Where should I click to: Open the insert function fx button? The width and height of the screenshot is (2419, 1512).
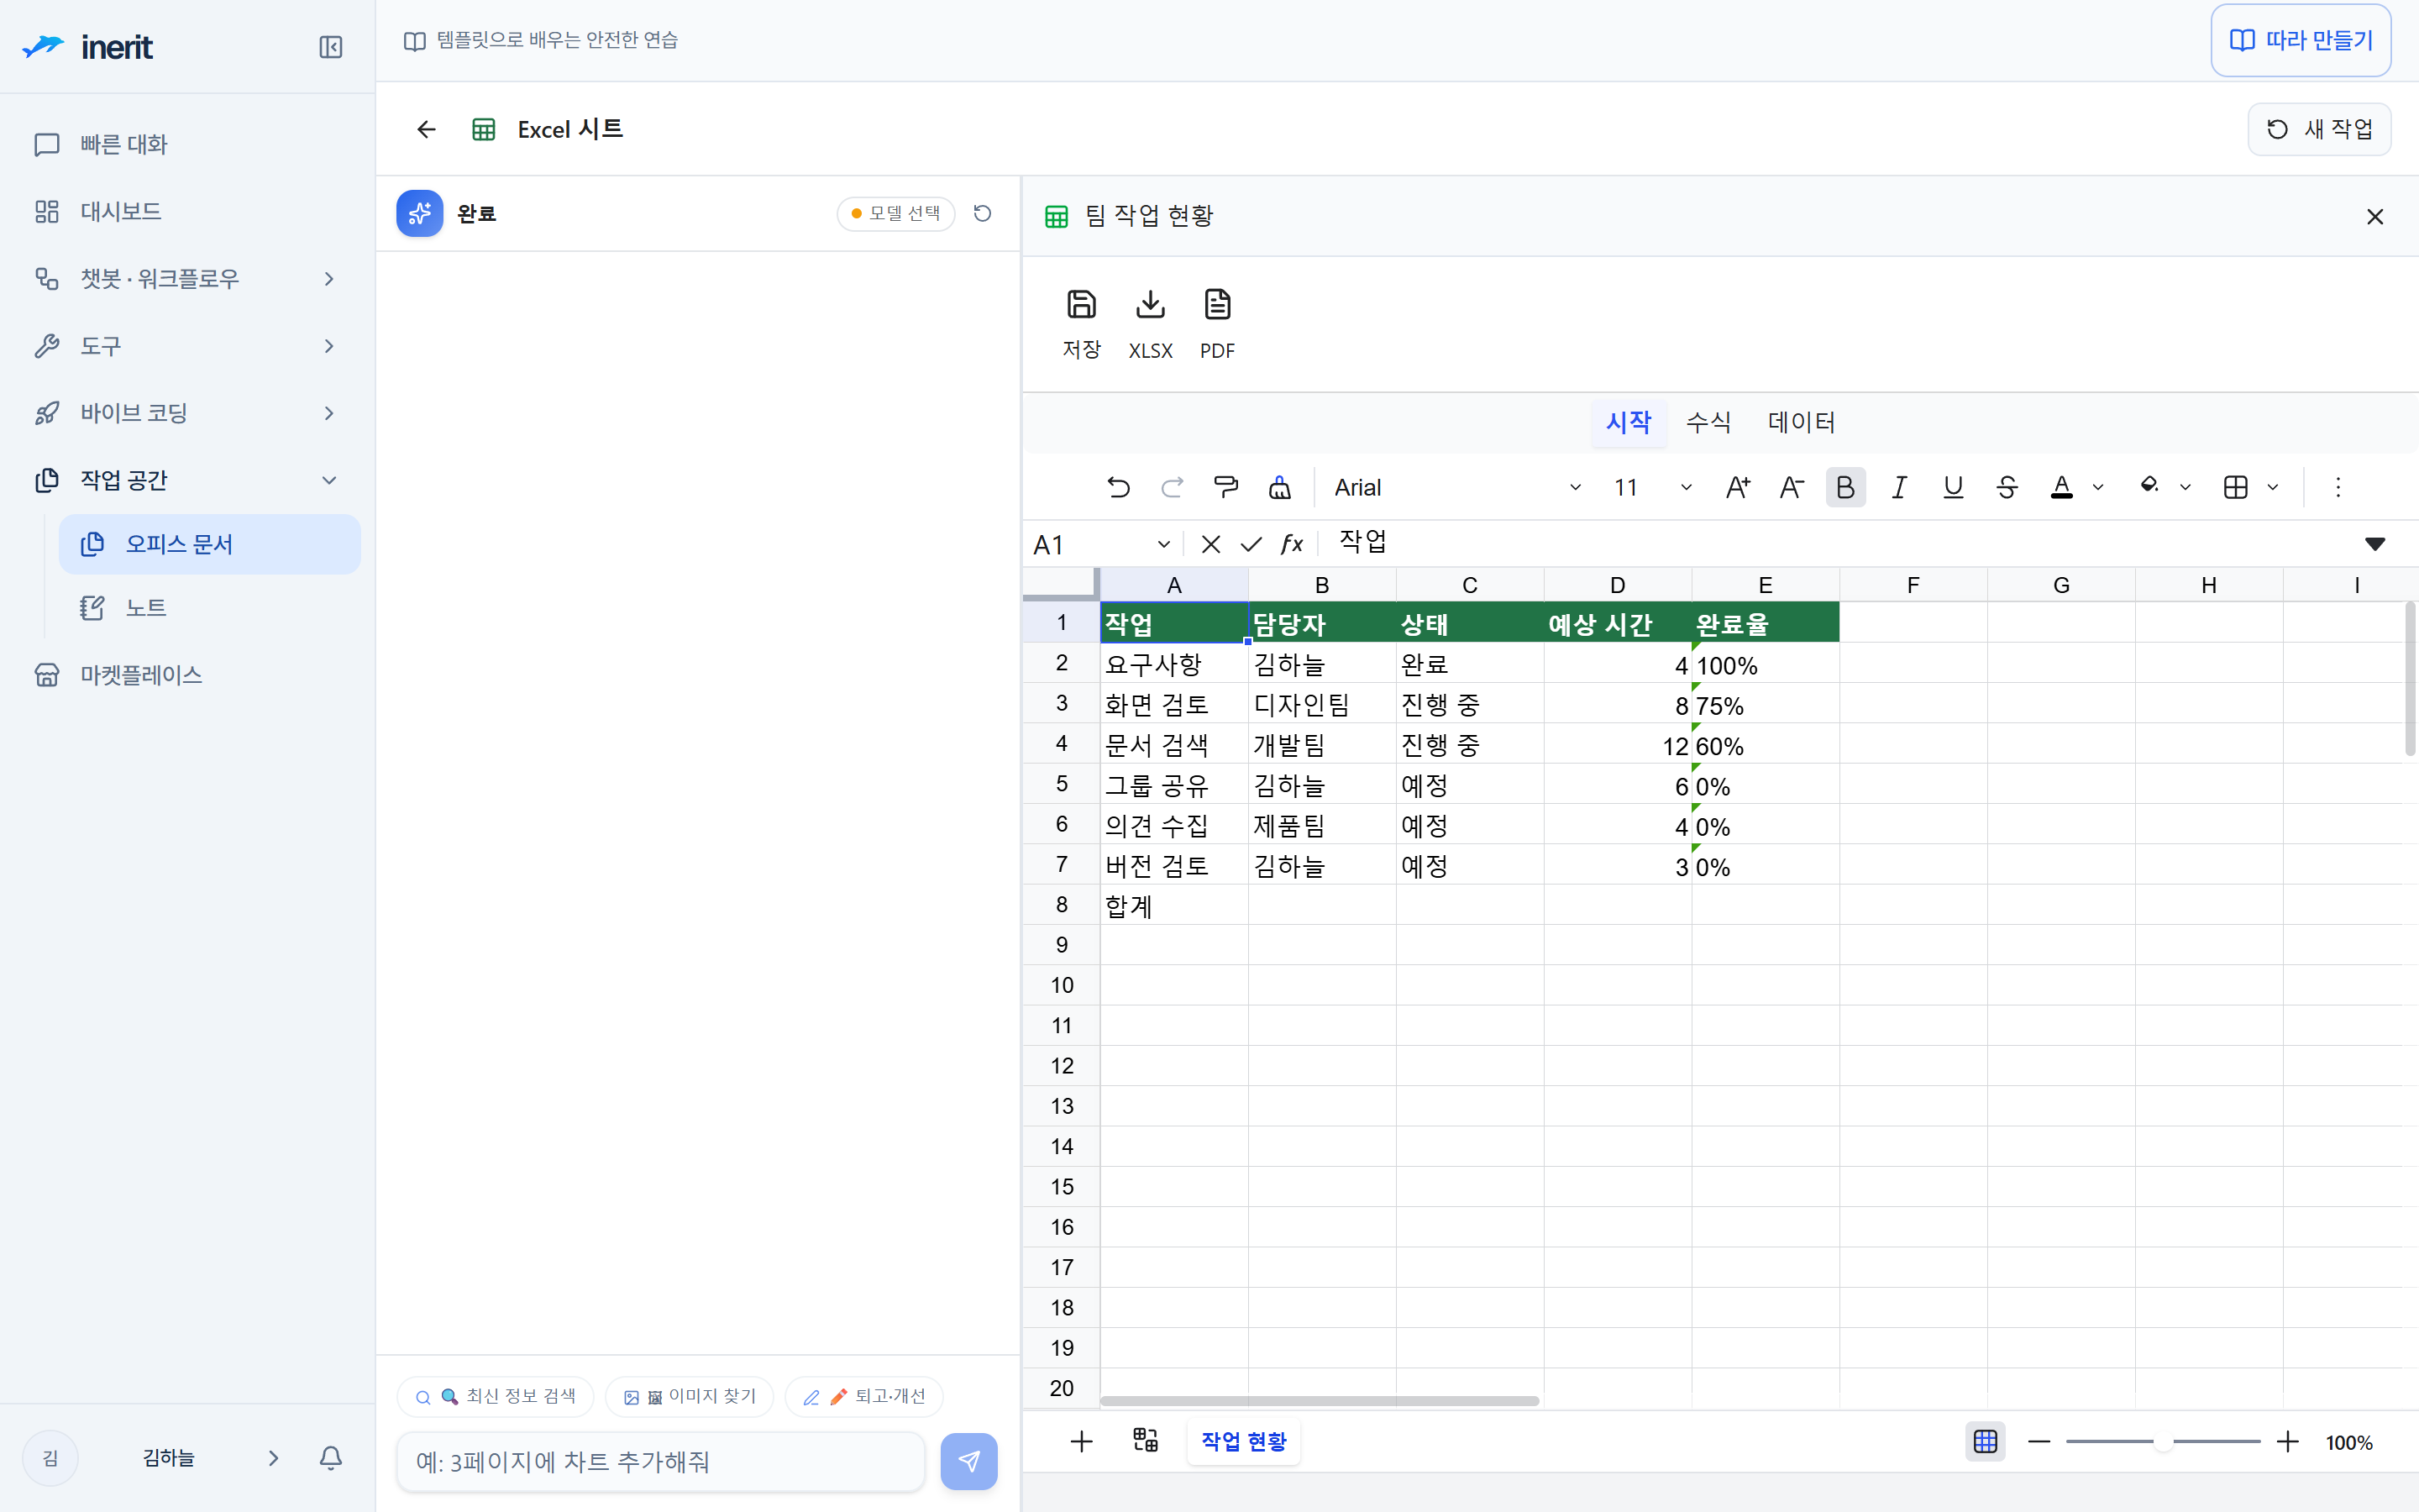click(1293, 544)
